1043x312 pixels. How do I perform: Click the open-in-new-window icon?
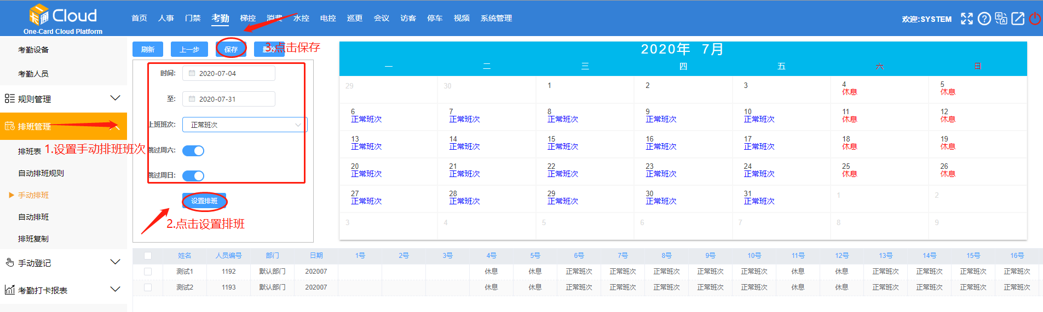pyautogui.click(x=1018, y=19)
